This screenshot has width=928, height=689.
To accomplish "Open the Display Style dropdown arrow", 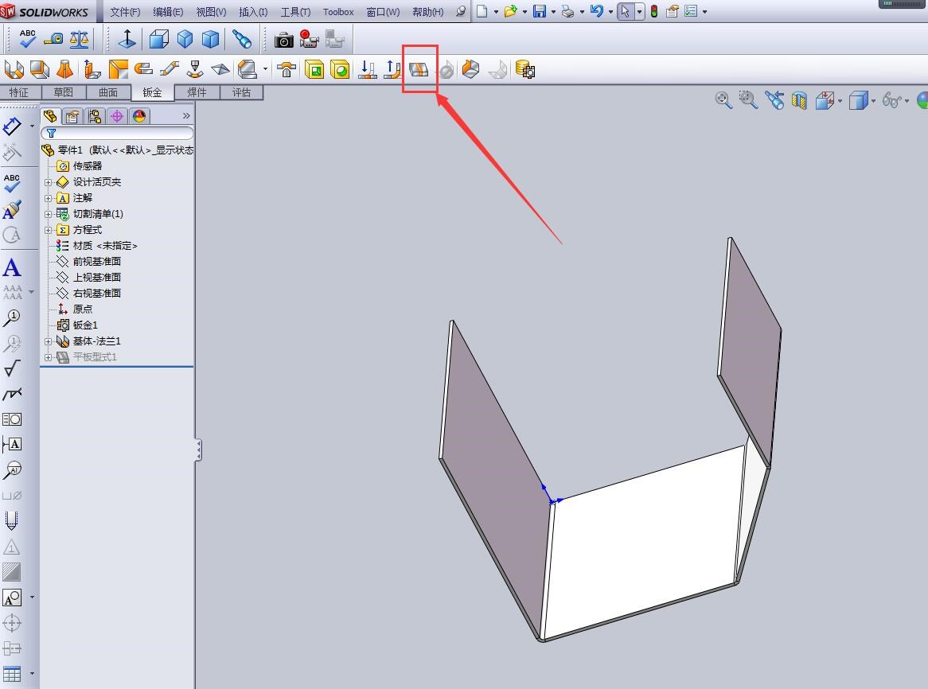I will 873,99.
